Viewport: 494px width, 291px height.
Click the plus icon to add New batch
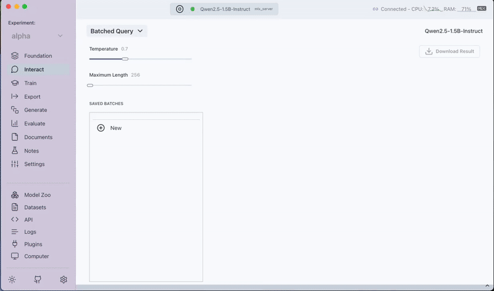(x=101, y=128)
